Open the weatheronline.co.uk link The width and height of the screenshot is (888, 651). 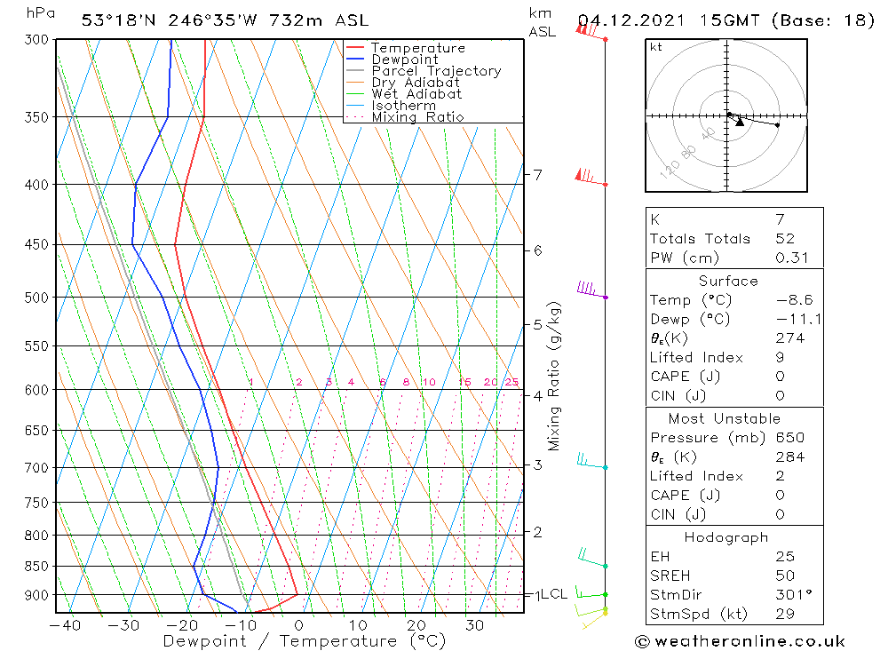tap(740, 640)
